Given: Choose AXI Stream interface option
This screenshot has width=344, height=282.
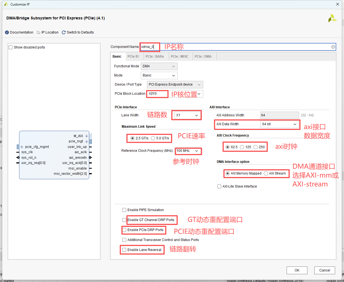Looking at the screenshot, I should [x=266, y=173].
